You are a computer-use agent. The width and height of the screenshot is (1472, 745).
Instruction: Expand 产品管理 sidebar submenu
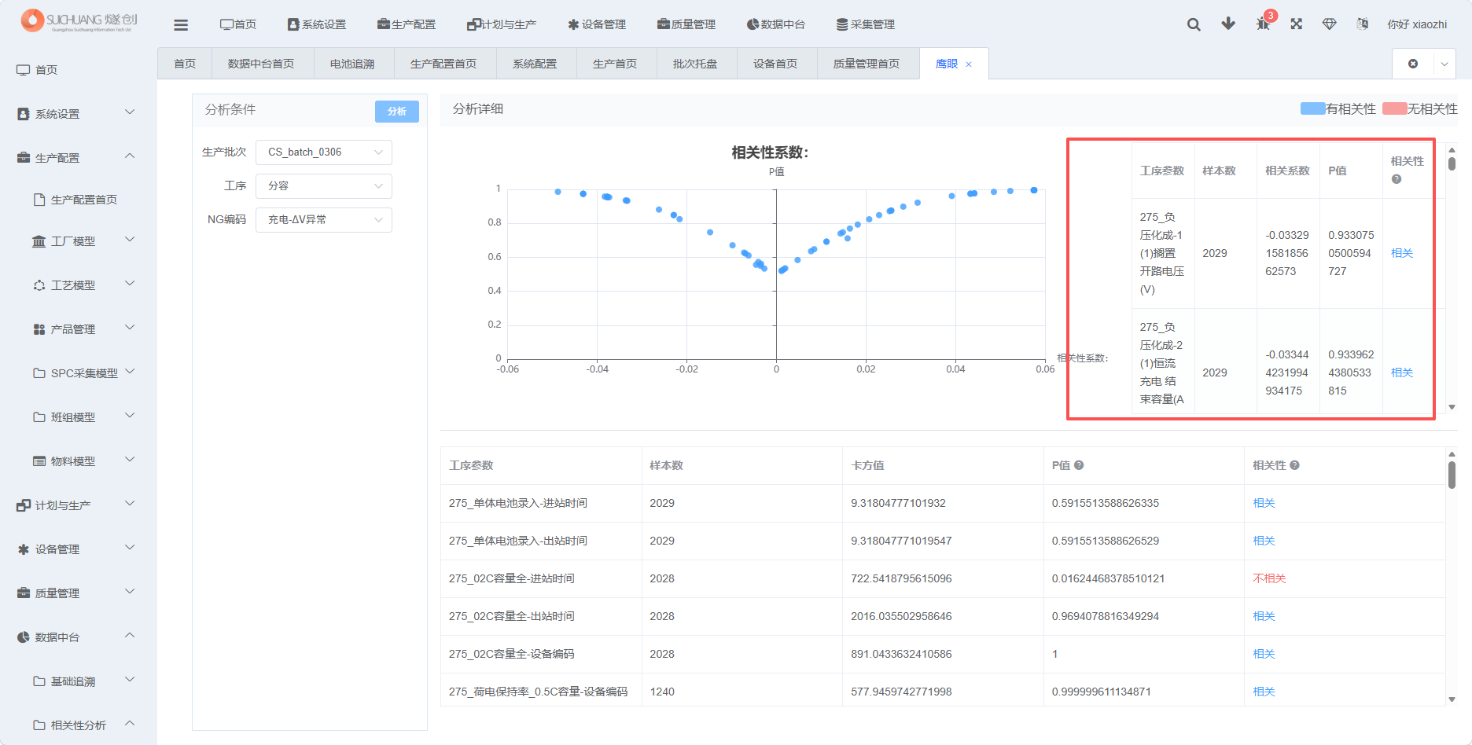[79, 329]
